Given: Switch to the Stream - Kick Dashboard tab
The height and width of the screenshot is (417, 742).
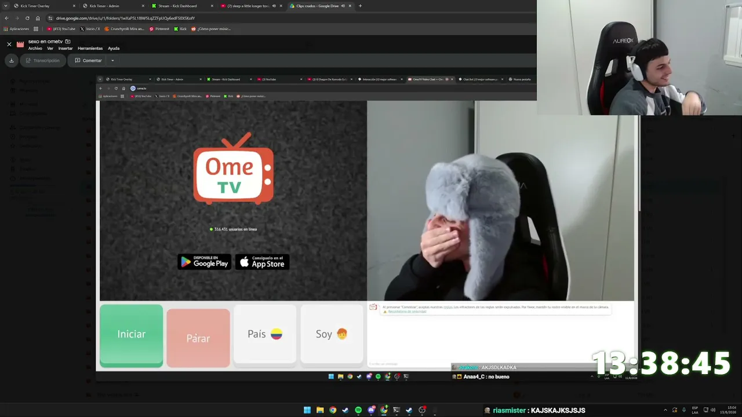Looking at the screenshot, I should click(x=182, y=6).
